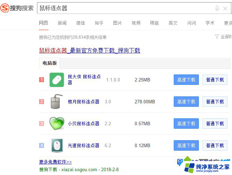Screen dimensions: 232x175
Task: Click the file size 278.00MB
Action: pyautogui.click(x=145, y=102)
